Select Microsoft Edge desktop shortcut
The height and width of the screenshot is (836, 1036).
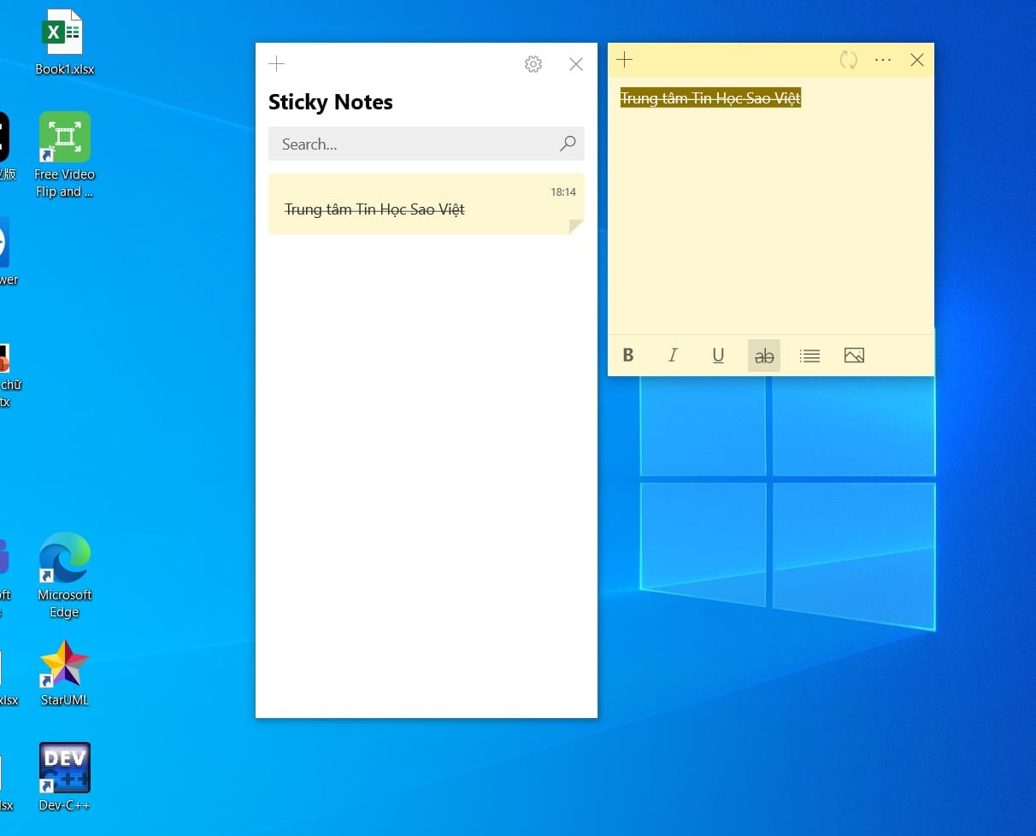[x=64, y=575]
